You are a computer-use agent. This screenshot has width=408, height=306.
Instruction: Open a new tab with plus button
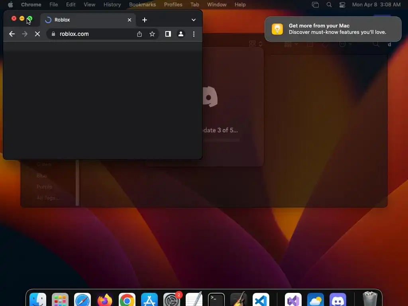point(145,20)
